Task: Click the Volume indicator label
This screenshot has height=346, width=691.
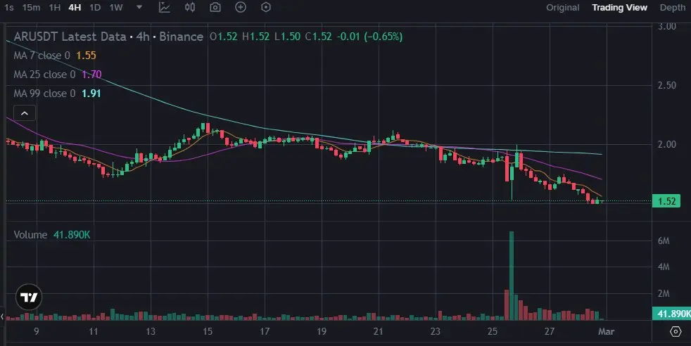Action: point(30,235)
